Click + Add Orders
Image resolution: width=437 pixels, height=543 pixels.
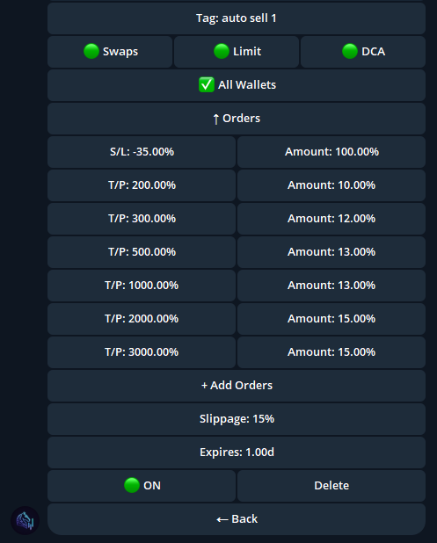(237, 386)
